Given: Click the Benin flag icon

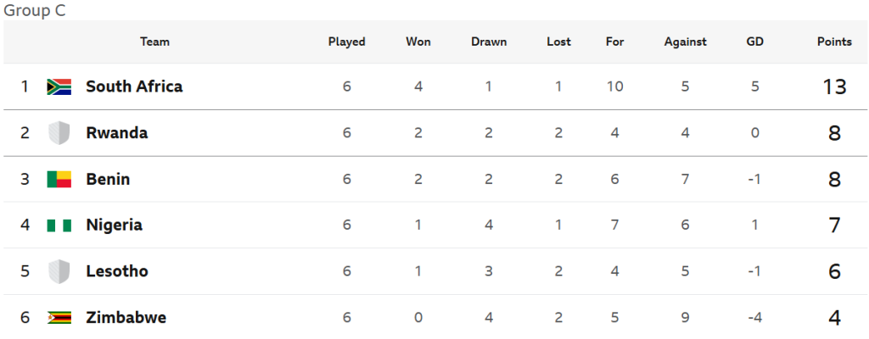Looking at the screenshot, I should (x=59, y=180).
